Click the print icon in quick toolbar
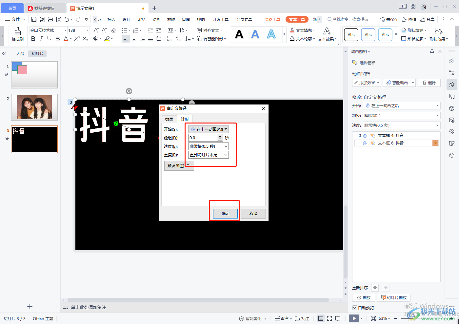Screen dimensions: 459x324 [50, 19]
